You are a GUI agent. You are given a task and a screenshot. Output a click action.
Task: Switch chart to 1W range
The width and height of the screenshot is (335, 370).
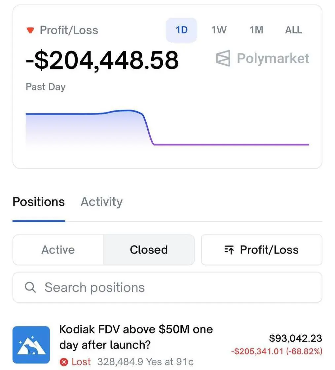tap(219, 30)
